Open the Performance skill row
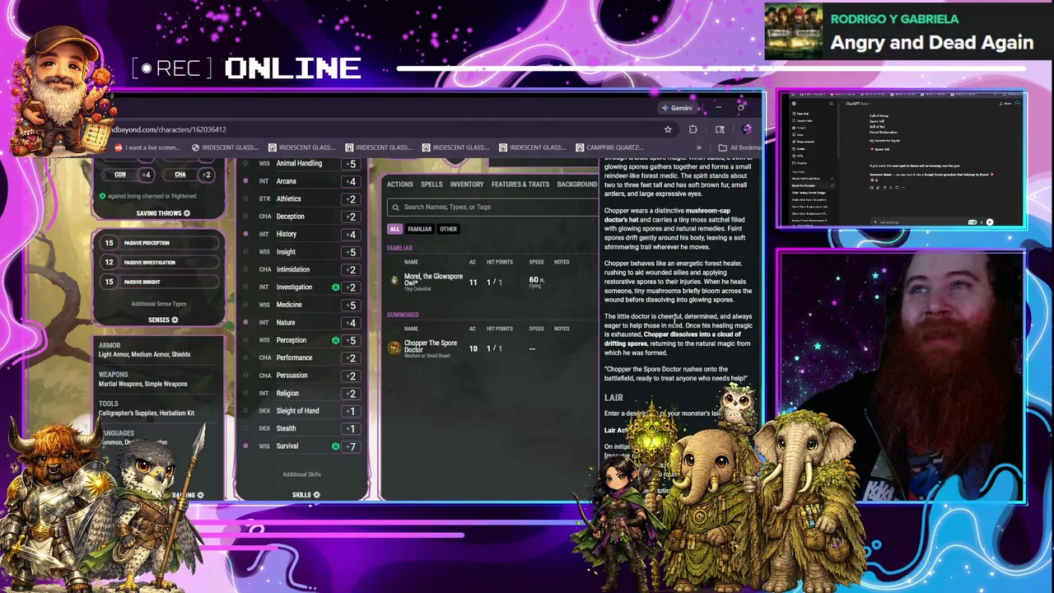Screen dimensions: 1054x593 [x=302, y=357]
